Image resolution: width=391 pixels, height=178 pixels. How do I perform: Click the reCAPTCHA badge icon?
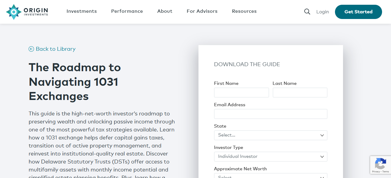click(381, 163)
